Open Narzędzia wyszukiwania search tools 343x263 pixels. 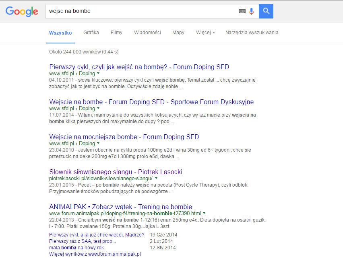pyautogui.click(x=252, y=33)
